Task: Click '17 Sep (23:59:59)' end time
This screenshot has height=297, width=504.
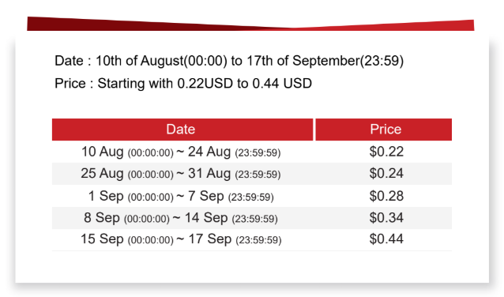Action: [235, 239]
